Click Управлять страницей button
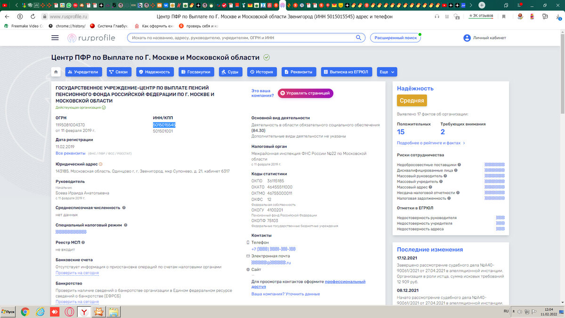565x318 pixels. 305,93
